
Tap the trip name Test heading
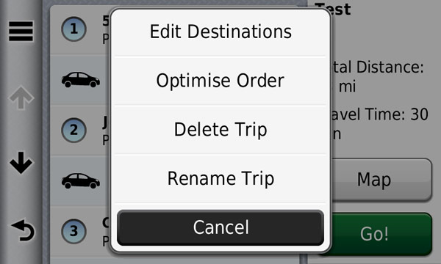point(333,9)
